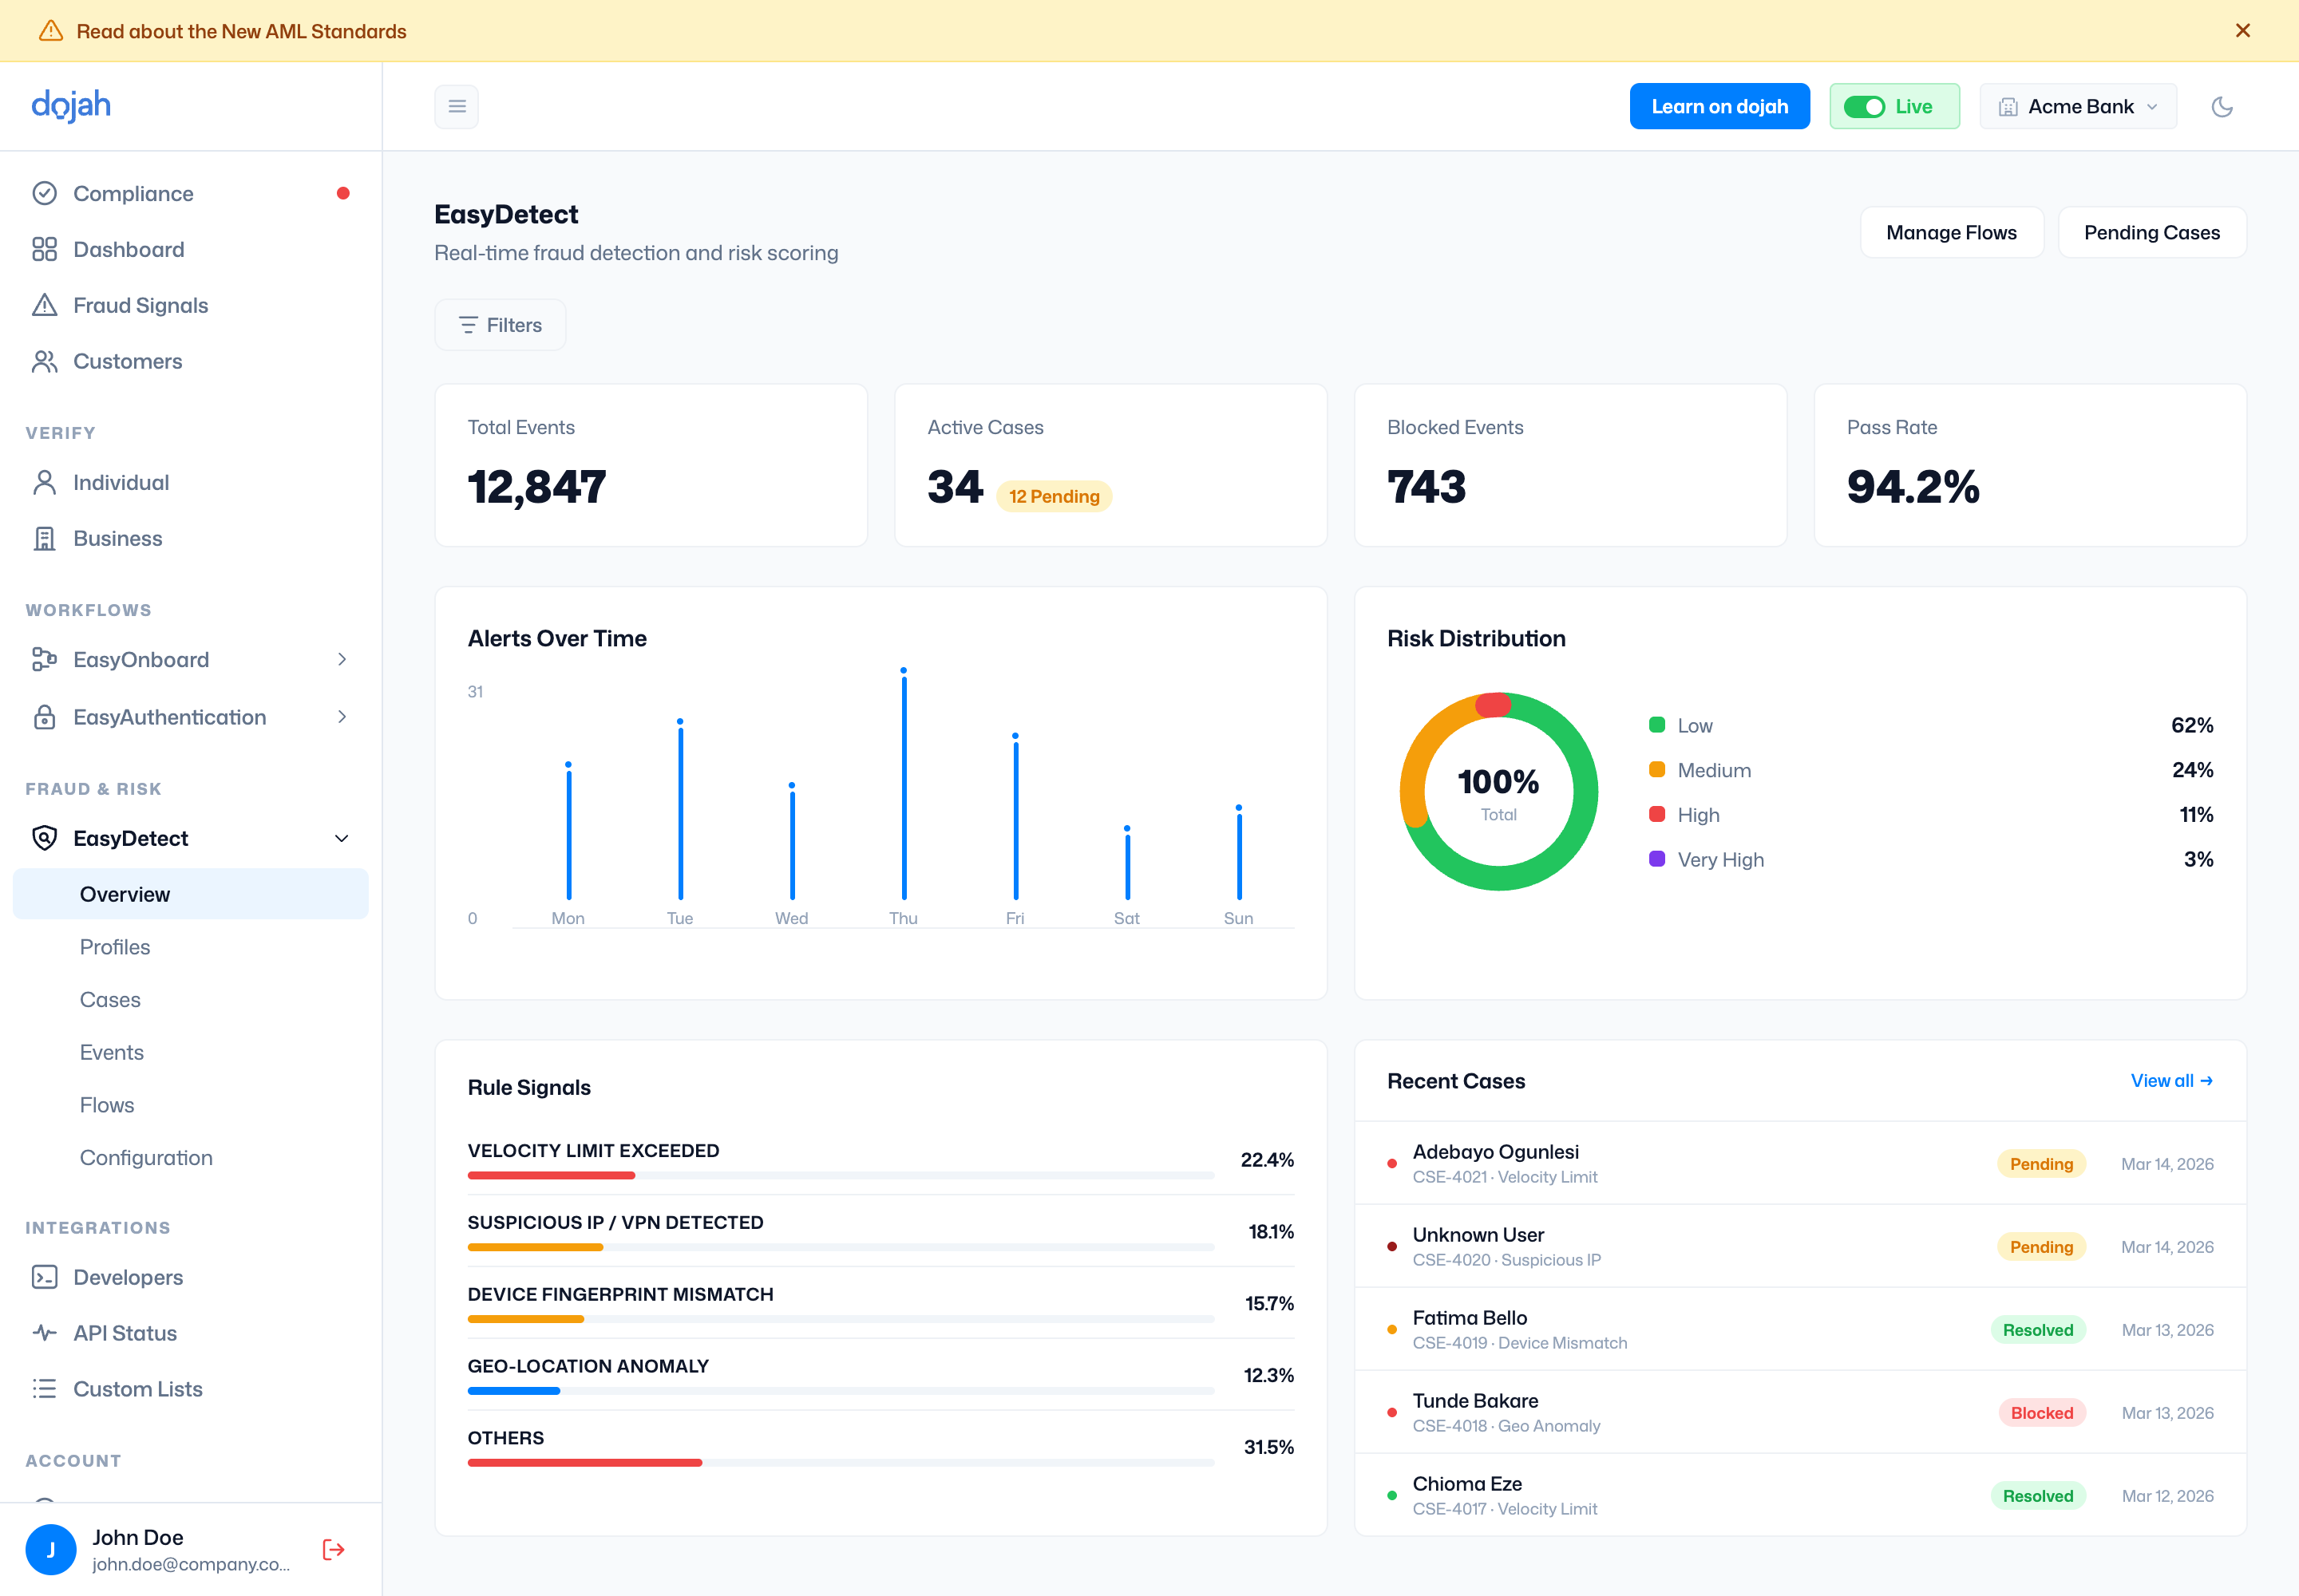This screenshot has width=2299, height=1596.
Task: Click the red notification dot beside Compliance
Action: tap(343, 193)
